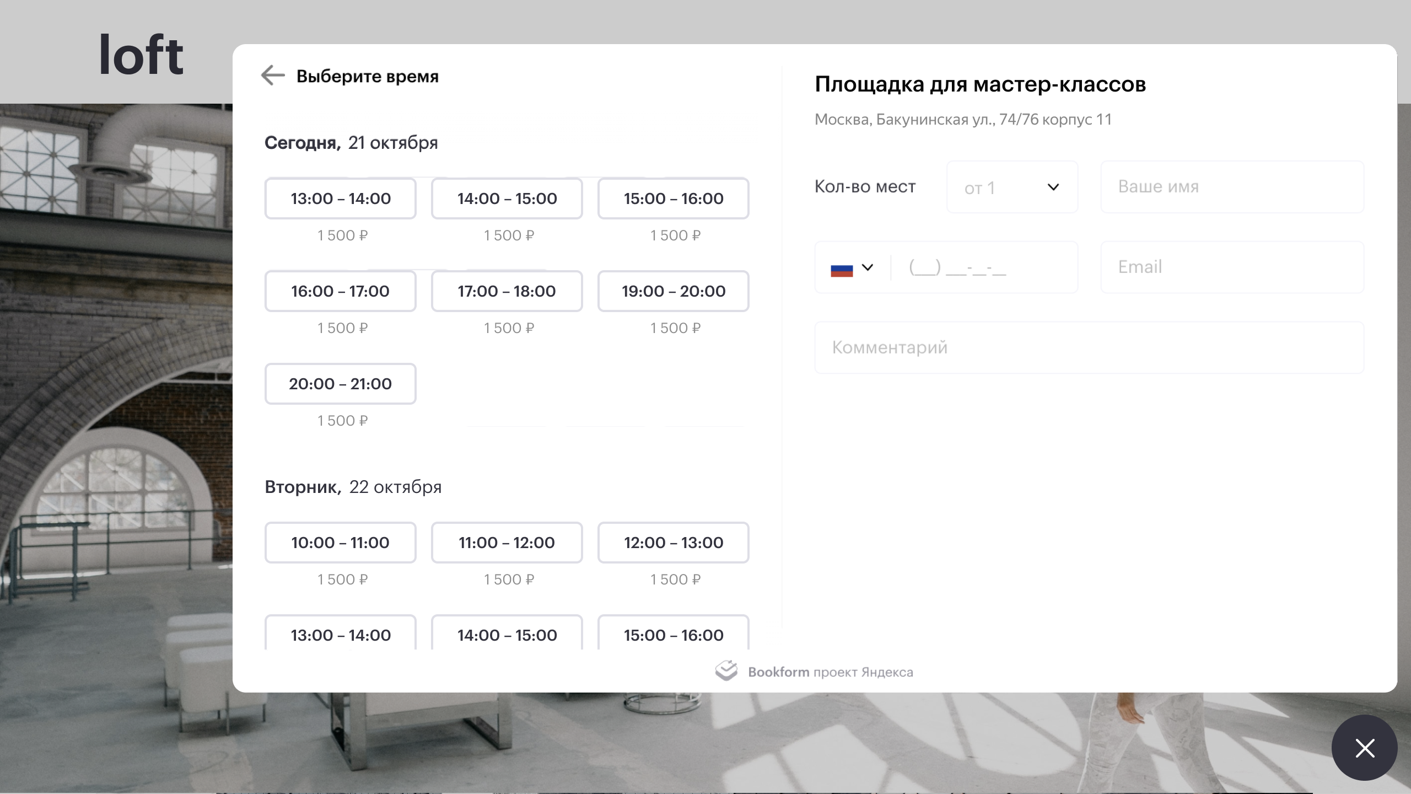Open the loft logo
This screenshot has width=1411, height=794.
[141, 55]
